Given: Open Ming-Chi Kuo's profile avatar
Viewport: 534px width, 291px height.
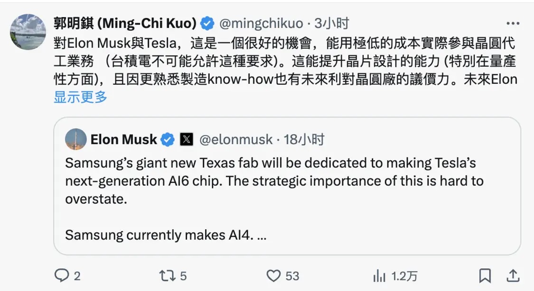Looking at the screenshot, I should [x=28, y=32].
